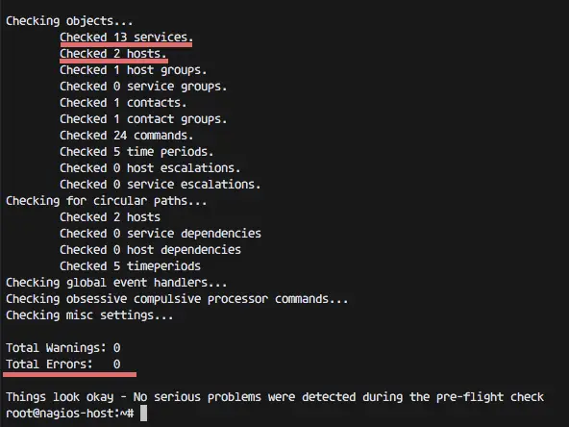Click the terminal cursor after root@nagios-host prompt
The width and height of the screenshot is (569, 427).
144,414
